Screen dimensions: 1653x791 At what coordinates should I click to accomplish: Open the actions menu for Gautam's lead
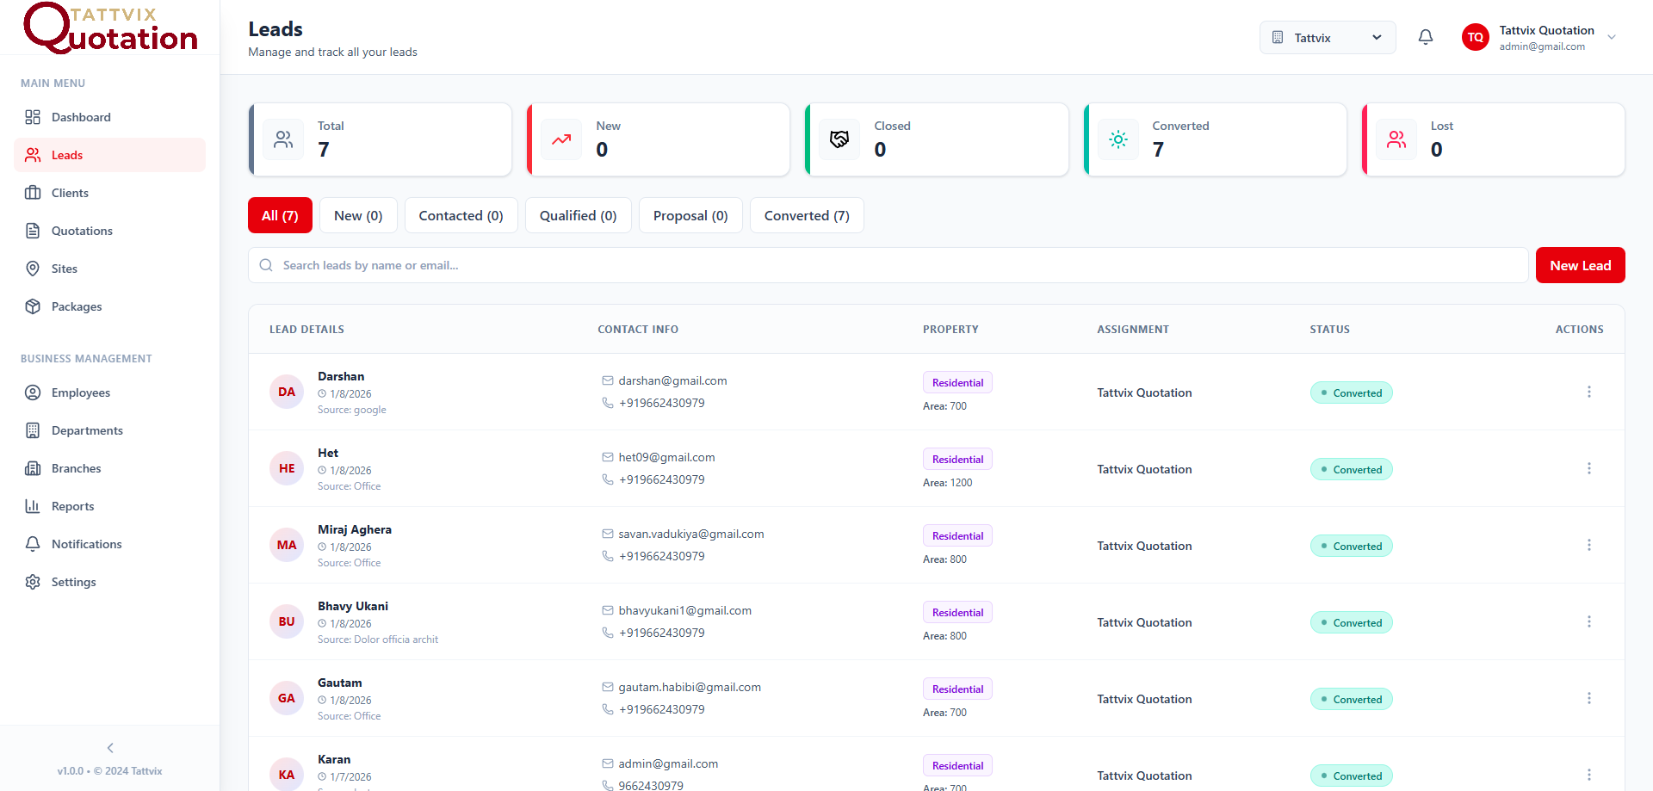pos(1589,698)
